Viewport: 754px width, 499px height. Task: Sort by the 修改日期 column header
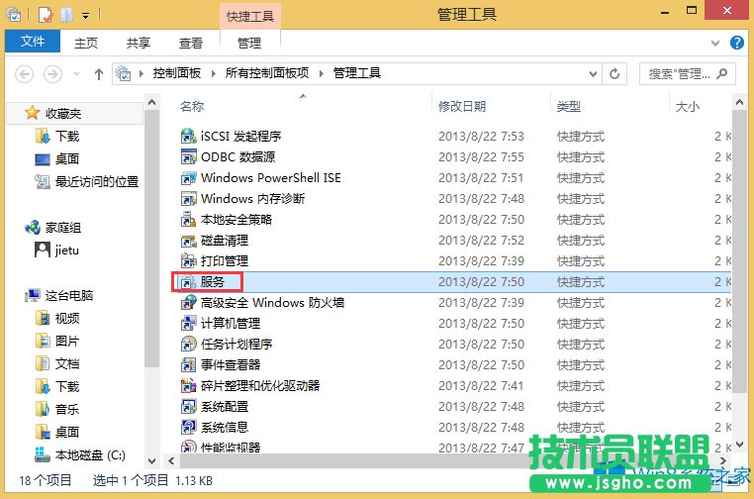click(x=462, y=106)
